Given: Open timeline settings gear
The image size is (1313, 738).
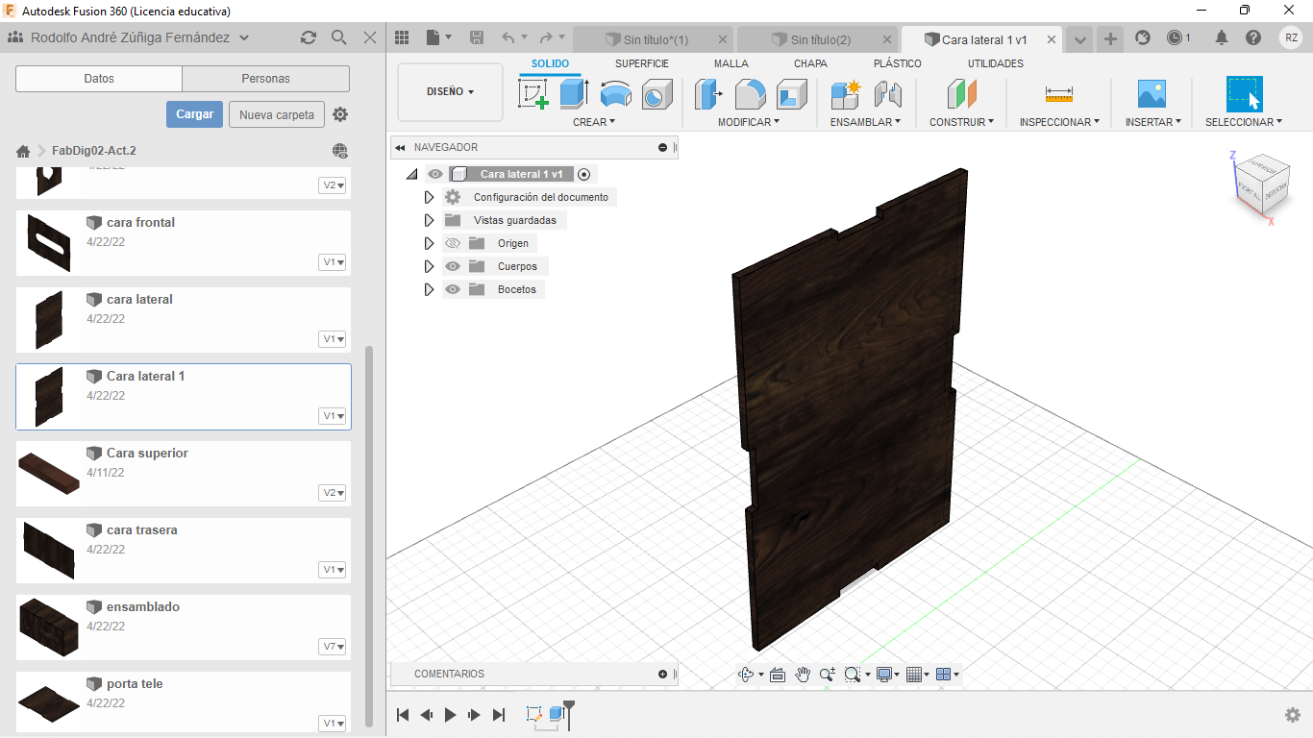Looking at the screenshot, I should coord(1293,714).
